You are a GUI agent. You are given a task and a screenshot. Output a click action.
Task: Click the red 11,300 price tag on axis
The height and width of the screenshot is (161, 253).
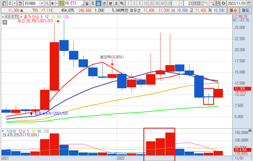242,89
